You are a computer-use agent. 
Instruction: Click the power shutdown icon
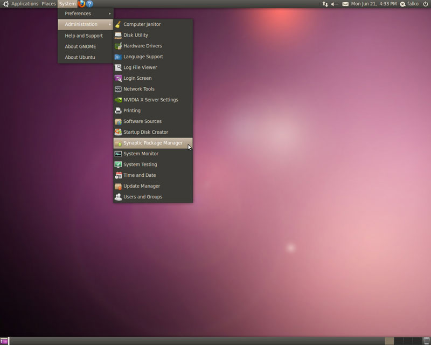click(425, 4)
